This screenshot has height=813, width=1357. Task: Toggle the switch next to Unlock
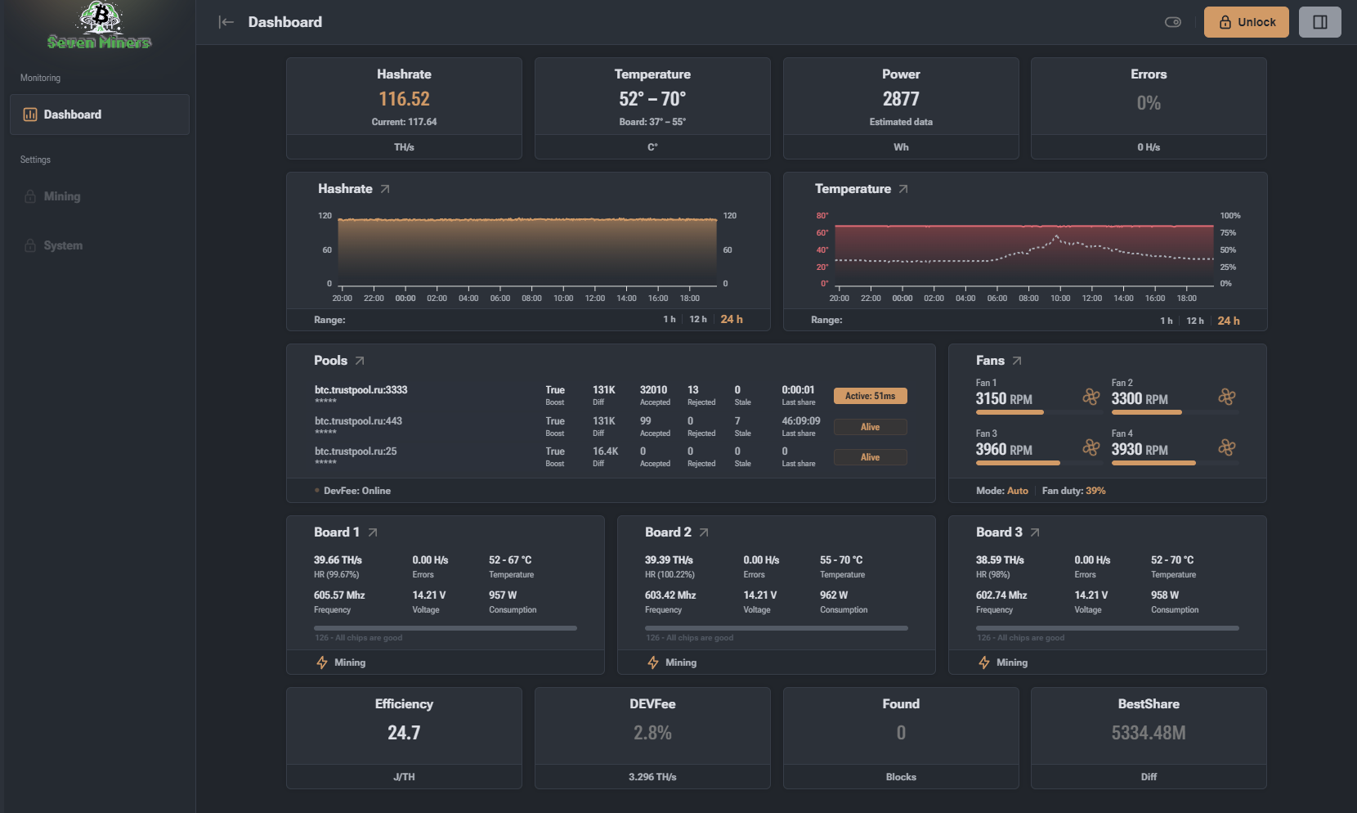coord(1173,22)
